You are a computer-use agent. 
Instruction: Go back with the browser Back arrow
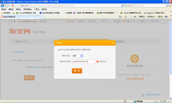2,5
